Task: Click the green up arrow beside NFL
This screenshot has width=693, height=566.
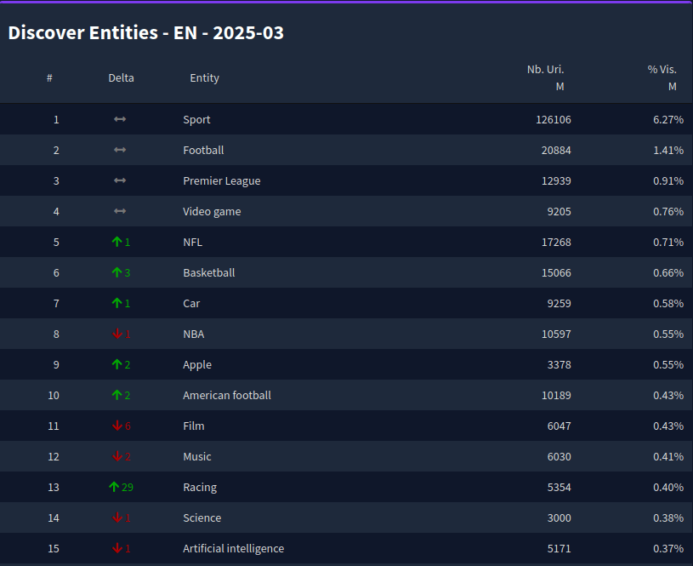Action: click(x=117, y=242)
